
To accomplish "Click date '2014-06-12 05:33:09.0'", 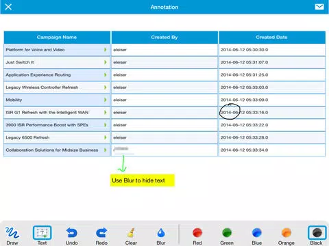I will [244, 100].
